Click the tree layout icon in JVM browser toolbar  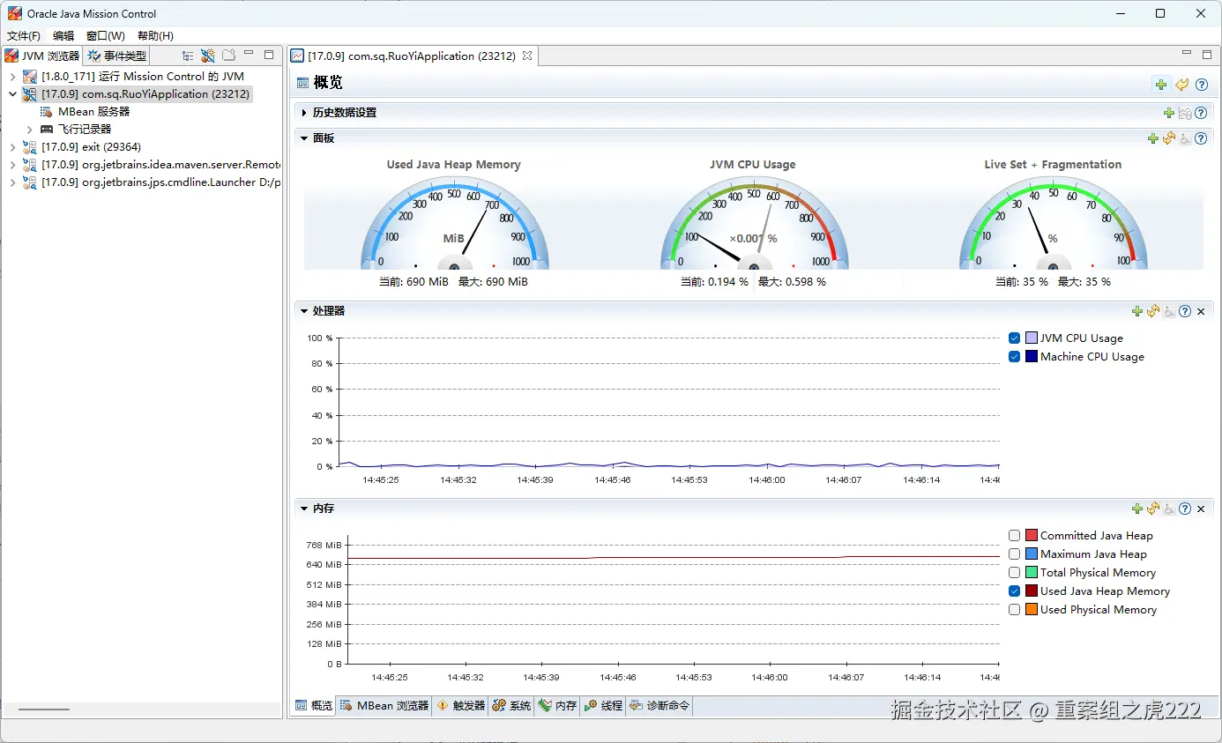click(x=188, y=56)
